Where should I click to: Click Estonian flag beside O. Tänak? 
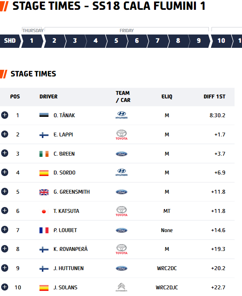pos(44,115)
